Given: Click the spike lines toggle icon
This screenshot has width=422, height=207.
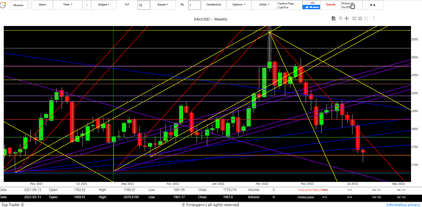Looking at the screenshot, I should (x=373, y=18).
